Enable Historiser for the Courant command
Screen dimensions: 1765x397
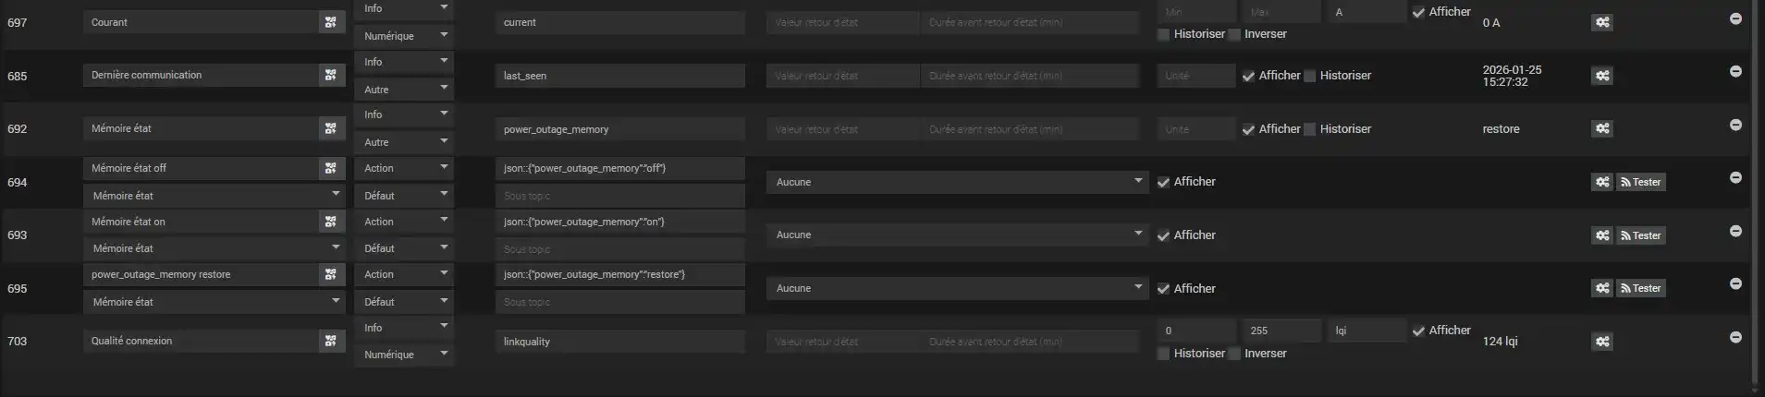pyautogui.click(x=1164, y=34)
